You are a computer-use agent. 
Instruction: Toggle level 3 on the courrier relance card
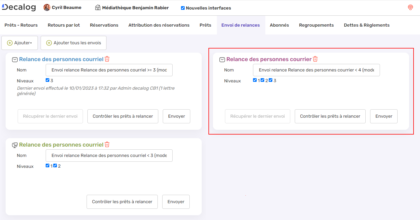point(270,80)
